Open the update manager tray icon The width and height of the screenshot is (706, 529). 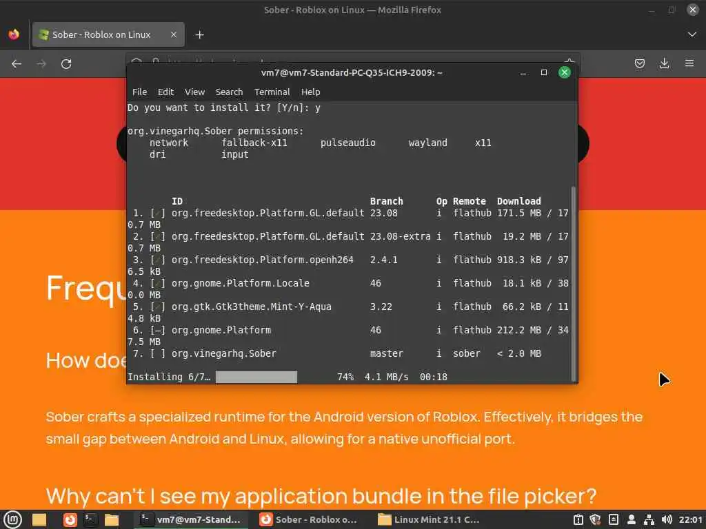click(578, 519)
